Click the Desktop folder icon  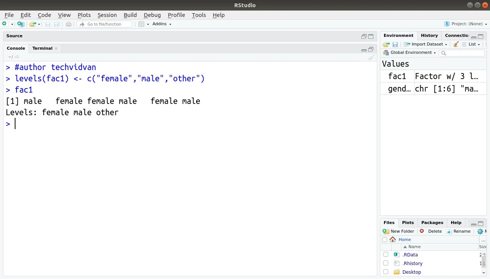[x=396, y=272]
